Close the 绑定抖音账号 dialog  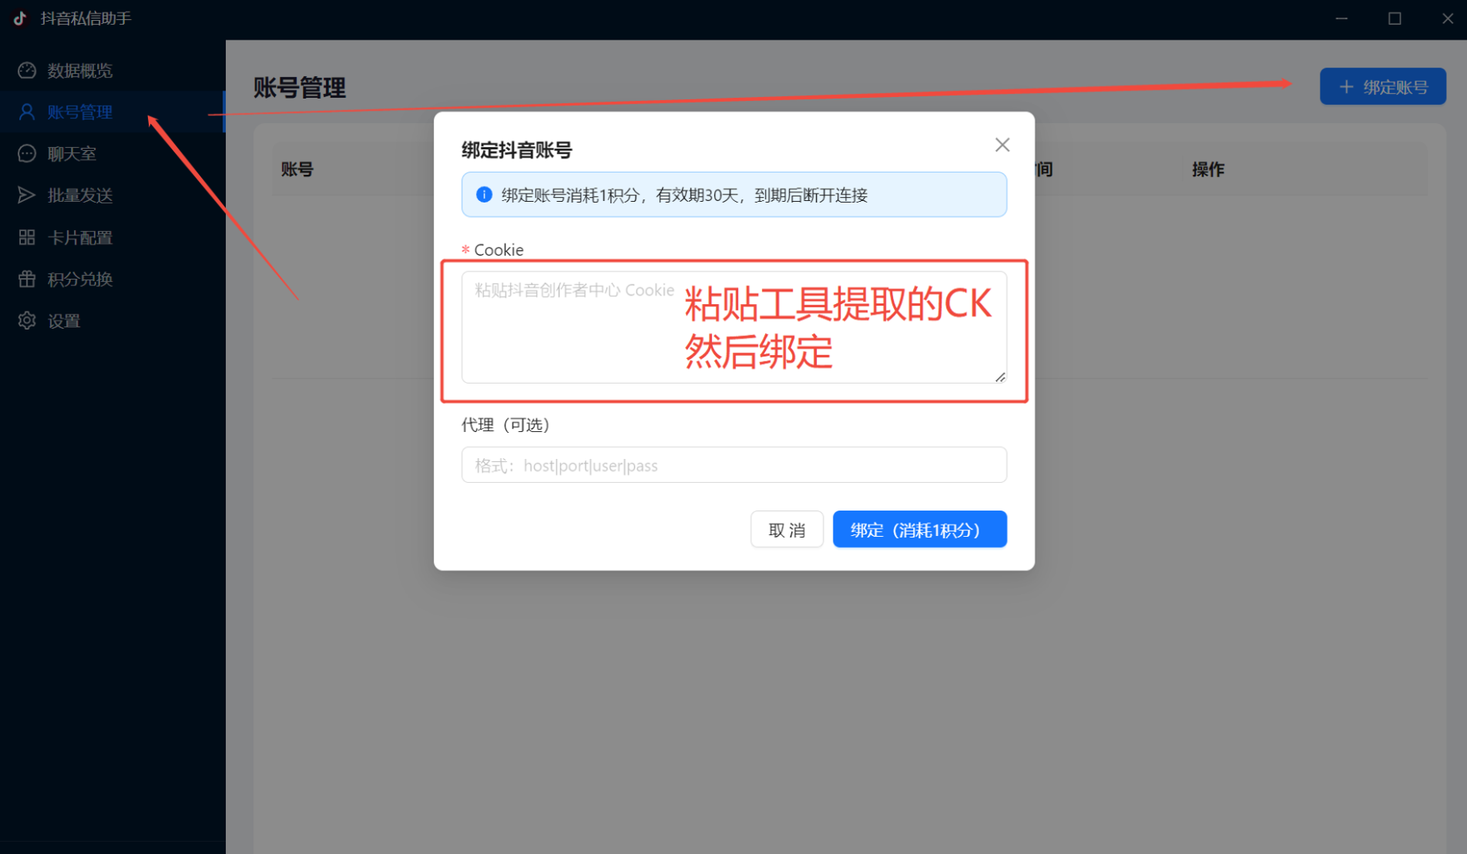click(1002, 145)
